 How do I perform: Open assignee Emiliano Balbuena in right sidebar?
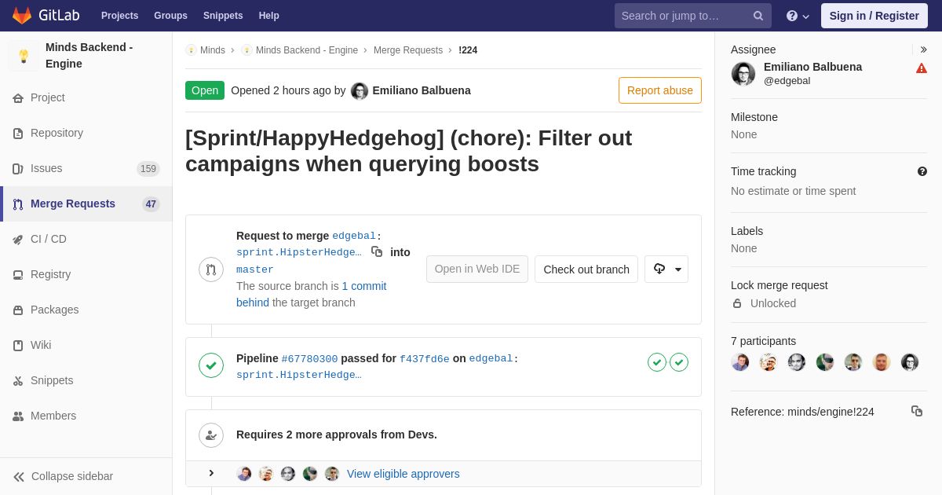(x=812, y=67)
